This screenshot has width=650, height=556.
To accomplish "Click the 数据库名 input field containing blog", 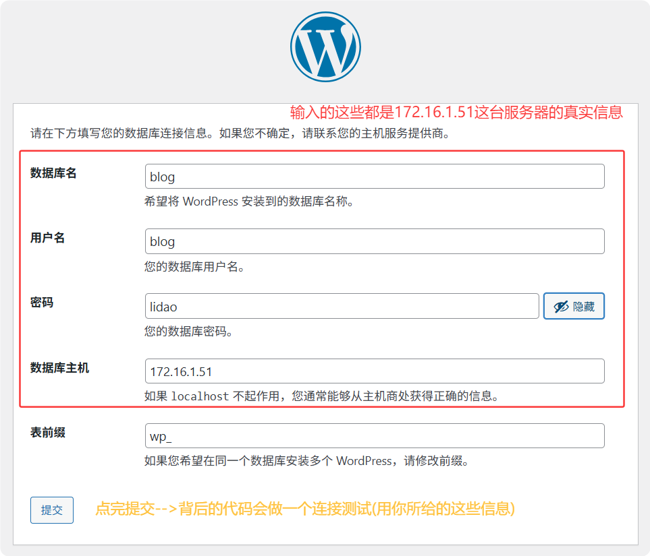I will [x=375, y=177].
